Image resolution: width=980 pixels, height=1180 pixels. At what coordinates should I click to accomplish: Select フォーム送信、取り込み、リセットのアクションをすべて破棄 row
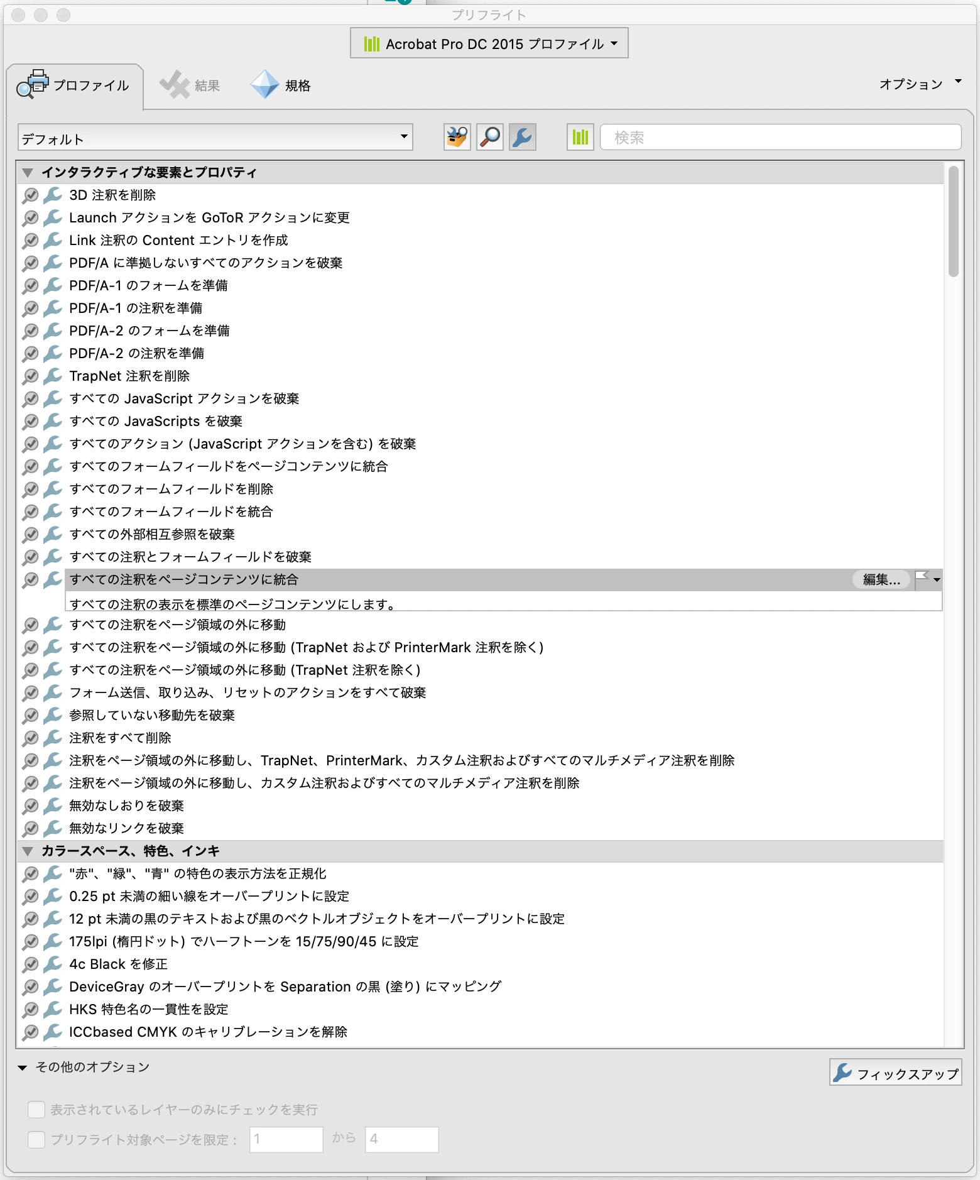482,692
